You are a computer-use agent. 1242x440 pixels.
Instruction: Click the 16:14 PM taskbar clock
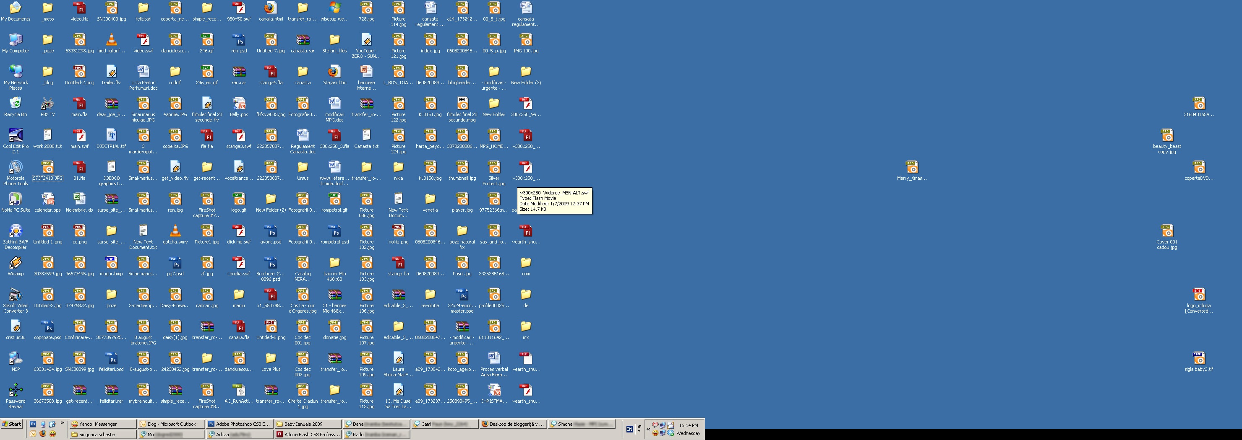688,425
